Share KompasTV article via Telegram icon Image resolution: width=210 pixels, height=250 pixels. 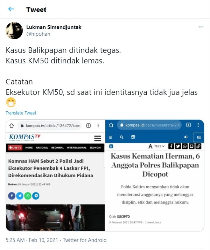tap(36, 196)
